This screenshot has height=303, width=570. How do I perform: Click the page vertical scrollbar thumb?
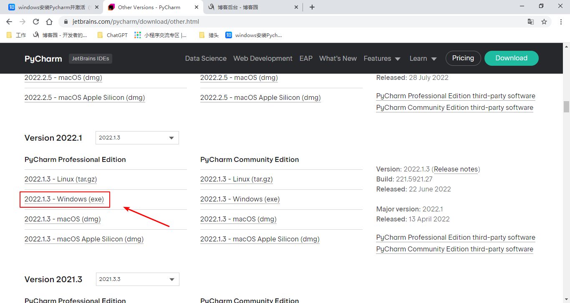566,107
